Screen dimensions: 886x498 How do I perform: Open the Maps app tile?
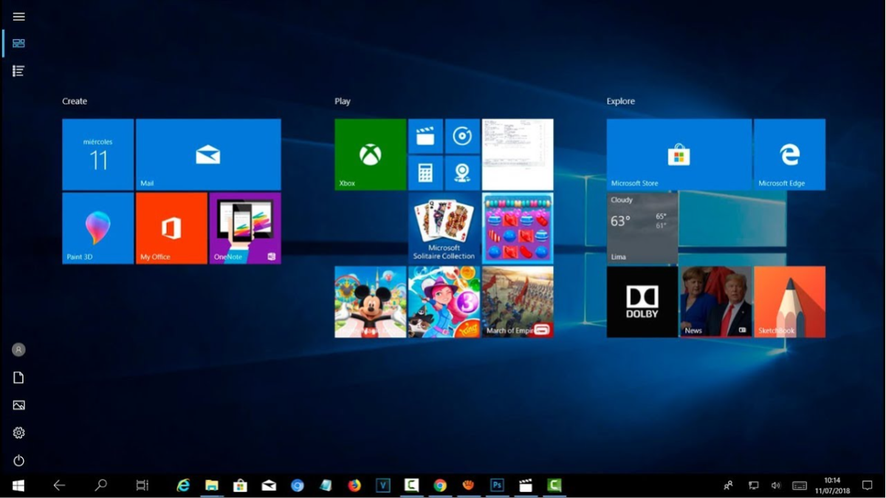tap(462, 172)
